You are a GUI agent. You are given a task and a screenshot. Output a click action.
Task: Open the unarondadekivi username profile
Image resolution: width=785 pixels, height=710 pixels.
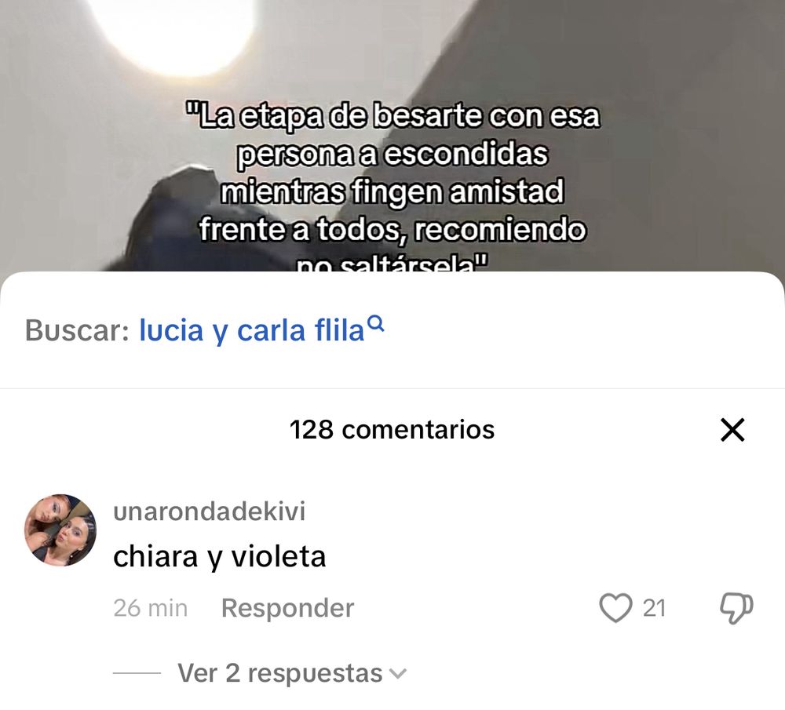[x=210, y=512]
